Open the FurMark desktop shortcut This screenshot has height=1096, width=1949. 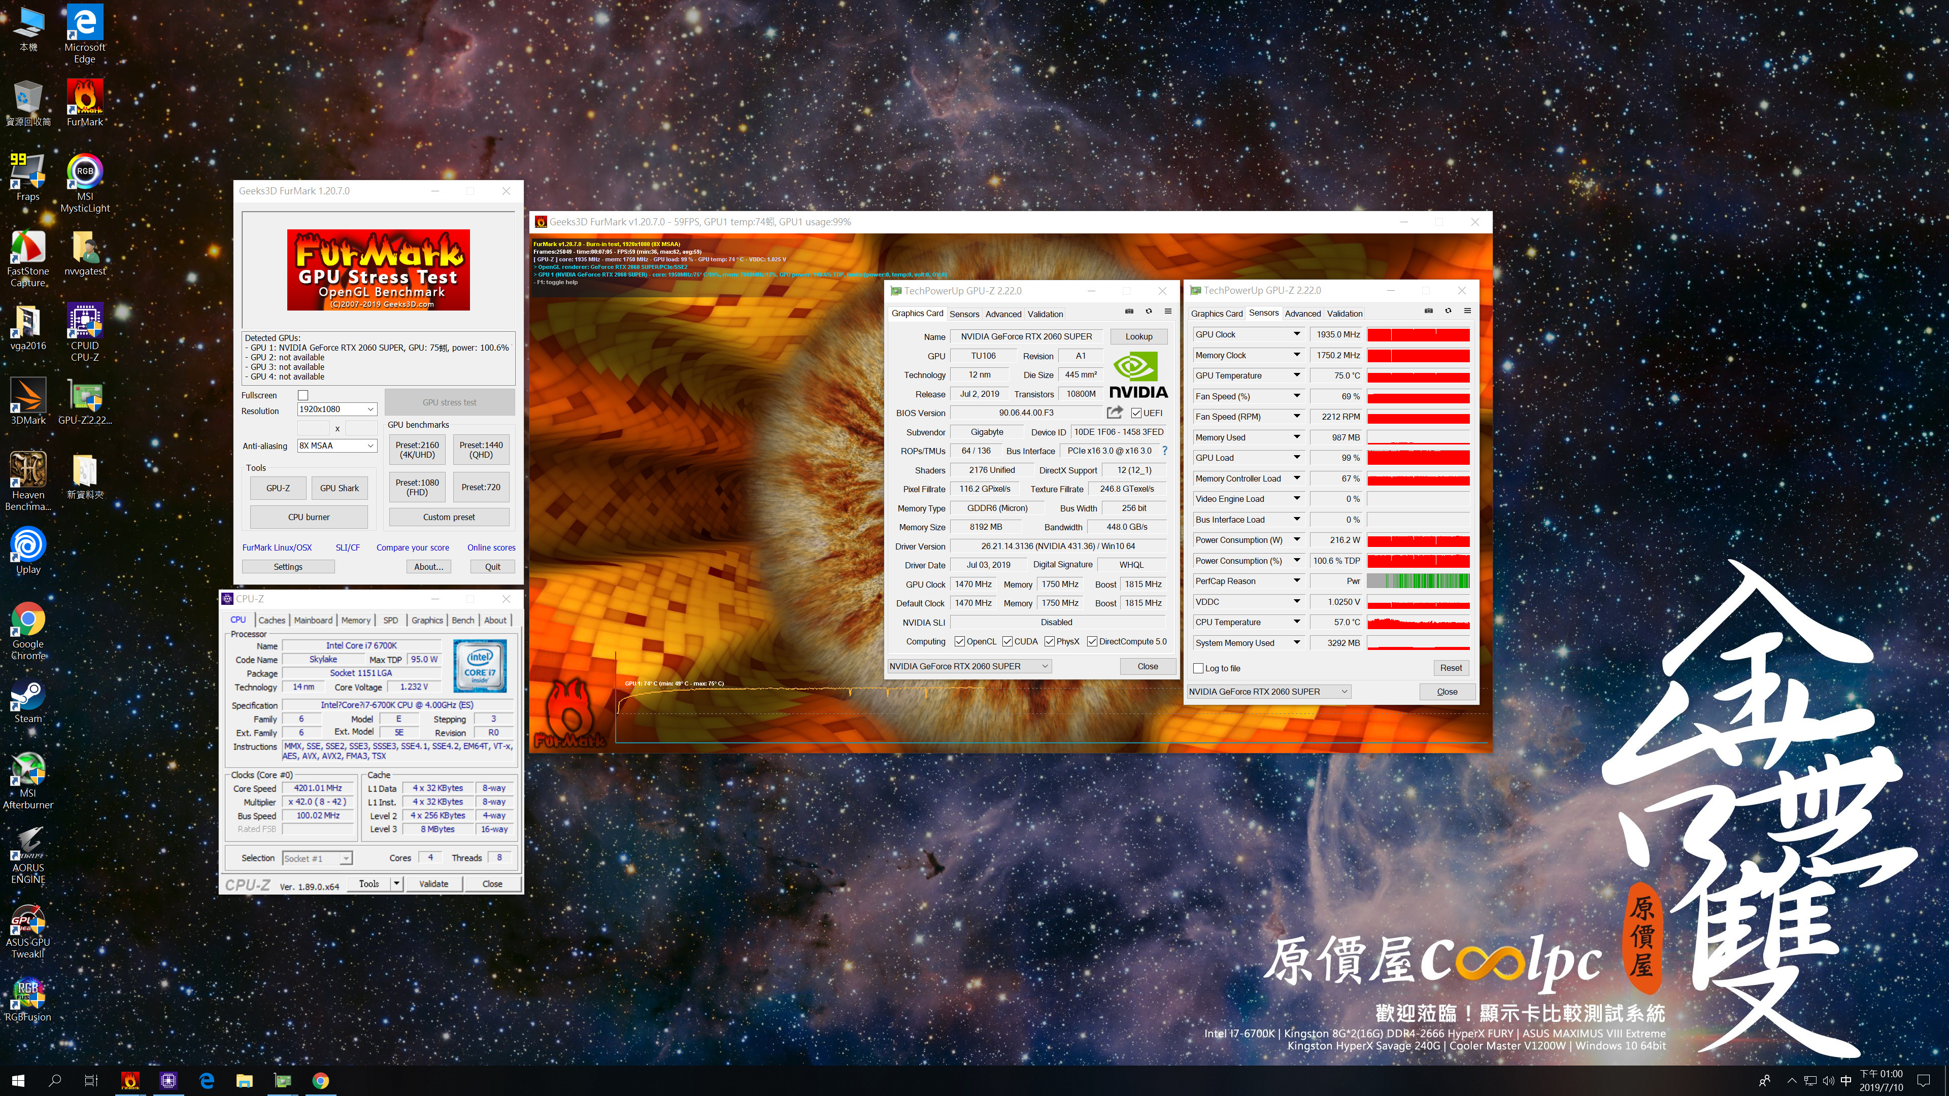(85, 104)
